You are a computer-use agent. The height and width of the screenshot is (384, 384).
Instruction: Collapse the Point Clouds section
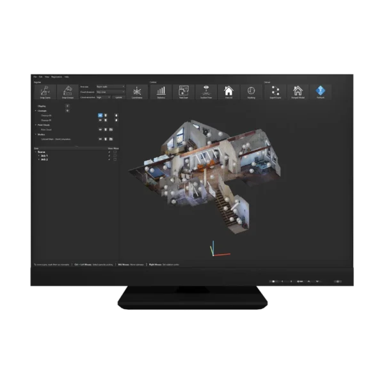[x=36, y=125]
